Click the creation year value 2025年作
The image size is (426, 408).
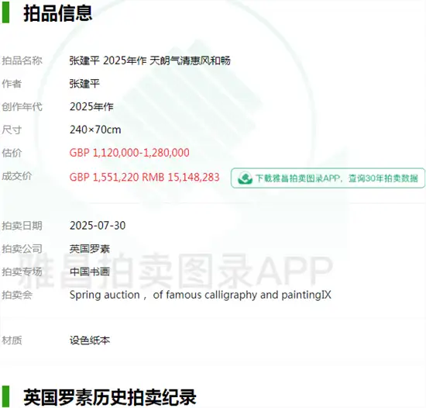[x=91, y=106]
